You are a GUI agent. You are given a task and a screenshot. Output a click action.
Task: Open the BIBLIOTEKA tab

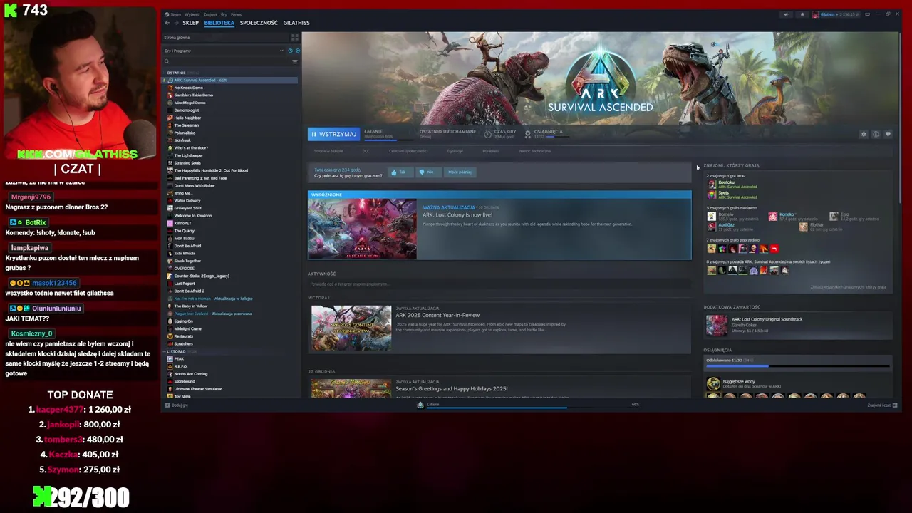[x=219, y=23]
